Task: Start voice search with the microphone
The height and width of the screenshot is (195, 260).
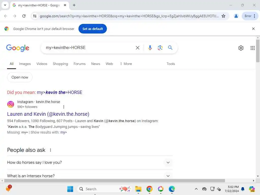Action: point(150,48)
